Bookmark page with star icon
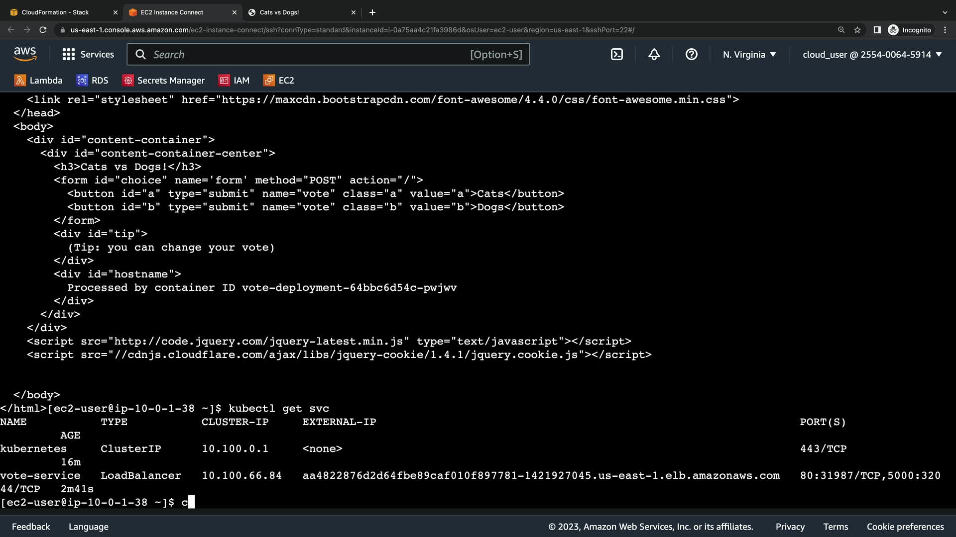956x537 pixels. 857,30
